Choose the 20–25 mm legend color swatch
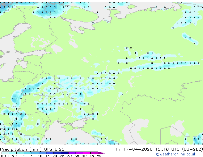This screenshot has width=203, height=157. (57, 153)
